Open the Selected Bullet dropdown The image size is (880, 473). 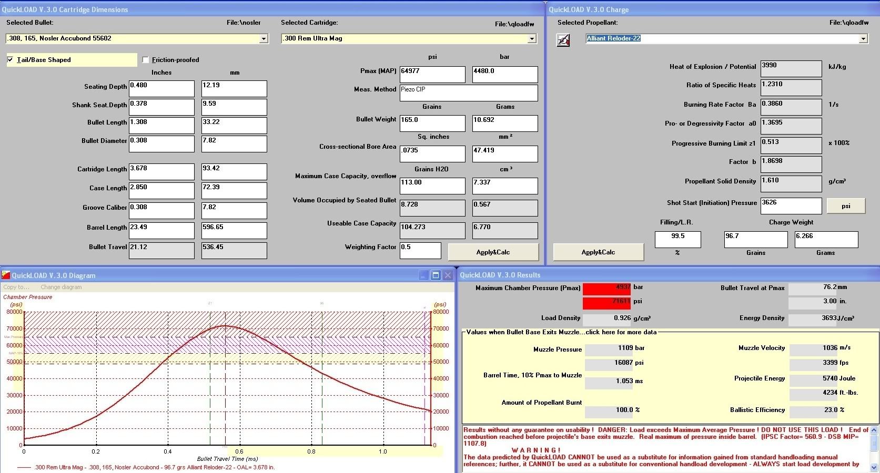point(264,38)
